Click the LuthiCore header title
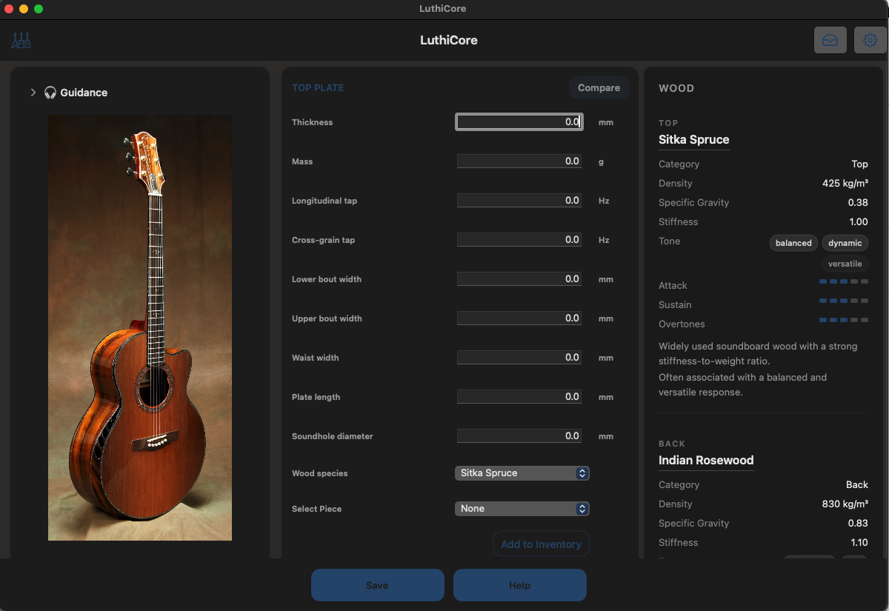The image size is (889, 611). pyautogui.click(x=449, y=40)
